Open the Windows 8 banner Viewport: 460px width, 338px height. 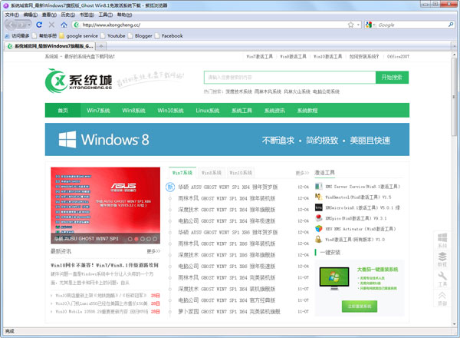(227, 139)
